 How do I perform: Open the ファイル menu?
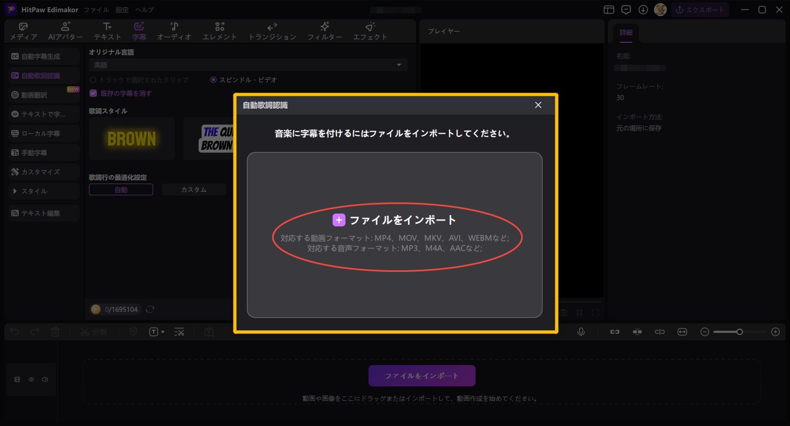pos(96,10)
